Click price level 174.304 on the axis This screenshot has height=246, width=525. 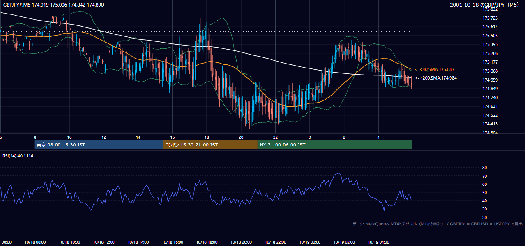(x=490, y=133)
